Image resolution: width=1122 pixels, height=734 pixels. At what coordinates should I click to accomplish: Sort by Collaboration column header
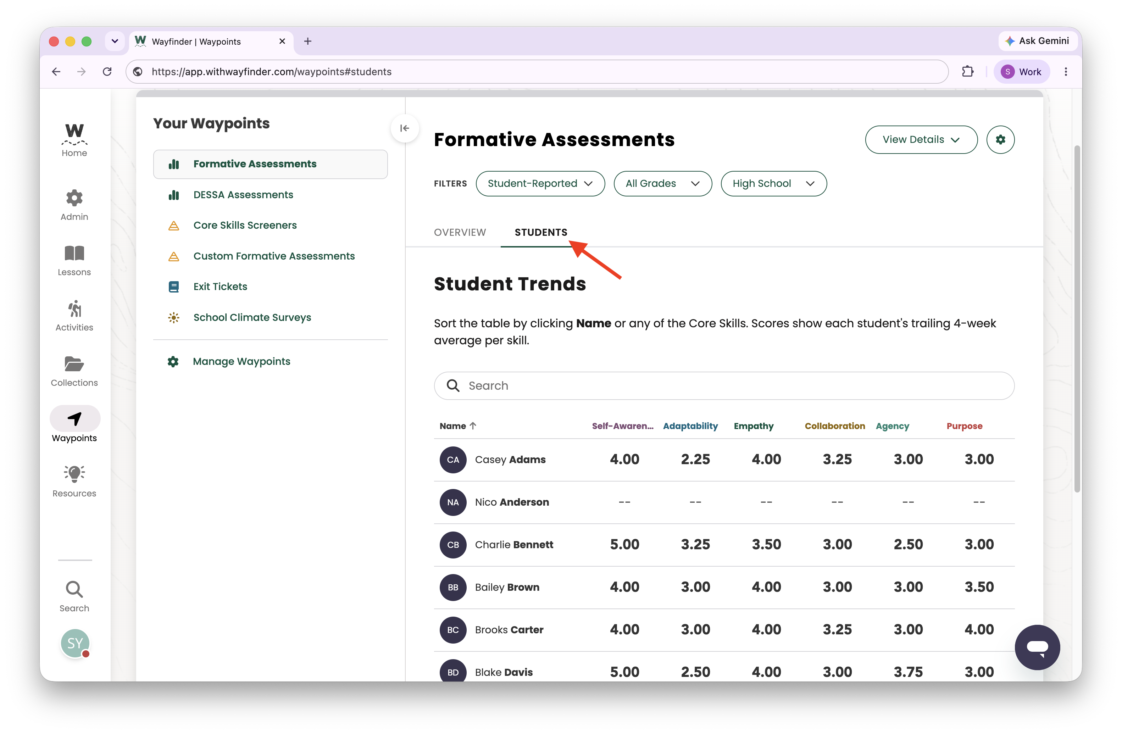[x=834, y=426]
